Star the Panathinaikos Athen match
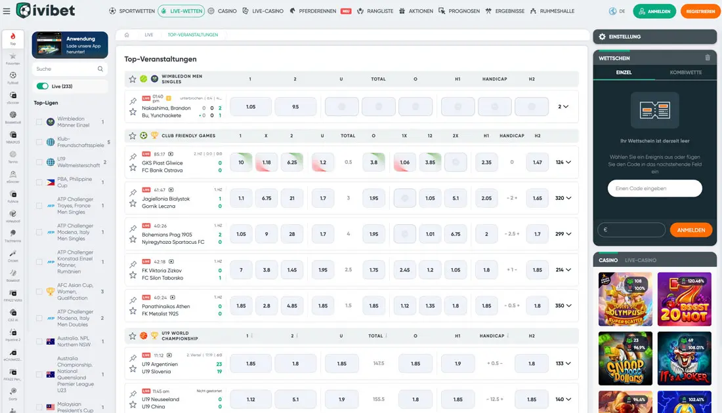The width and height of the screenshot is (722, 413). [133, 311]
